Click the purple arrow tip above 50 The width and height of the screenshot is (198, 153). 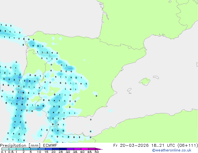(99, 149)
